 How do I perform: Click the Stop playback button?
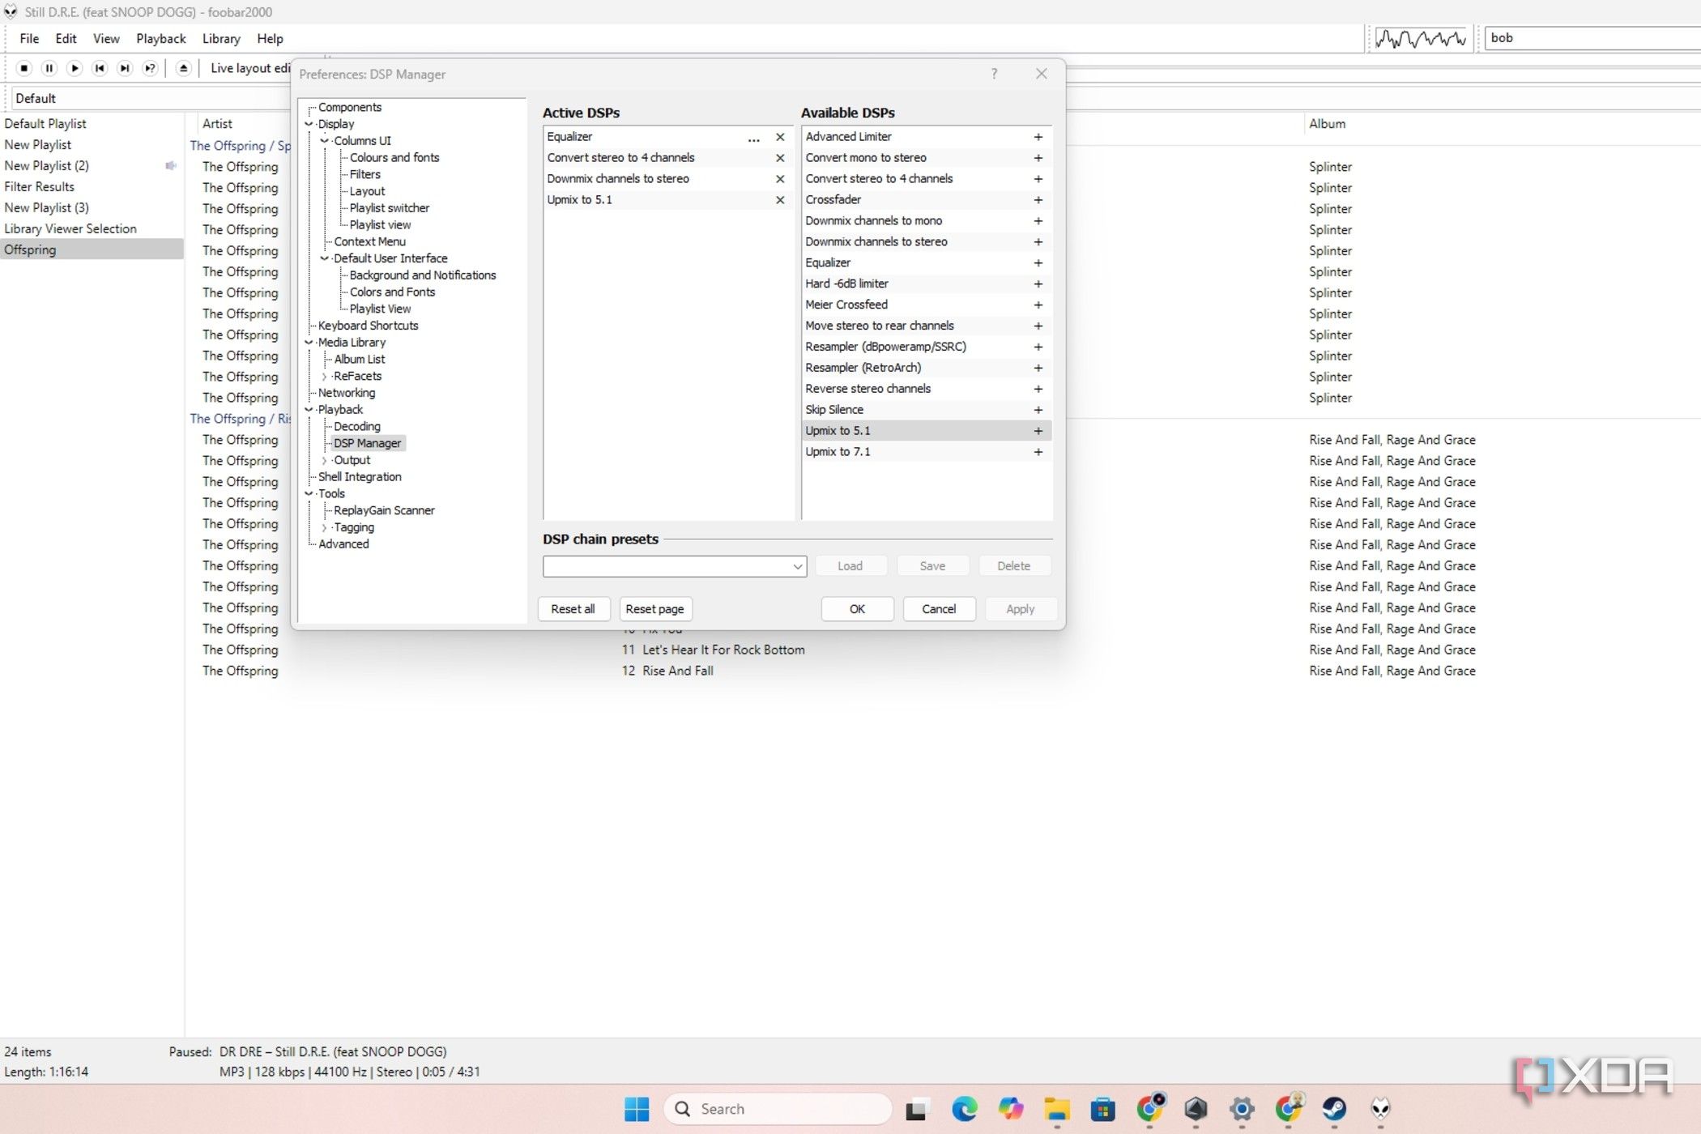pyautogui.click(x=24, y=68)
